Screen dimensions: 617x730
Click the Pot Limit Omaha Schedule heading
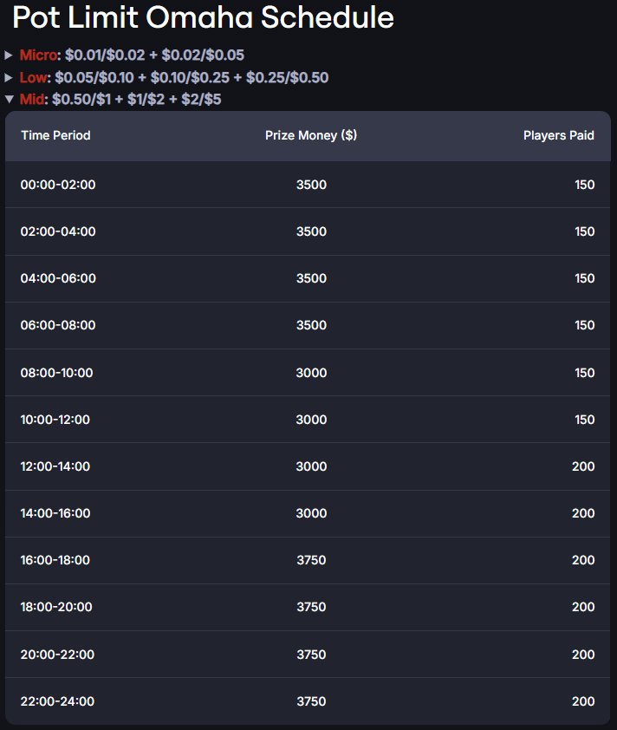tap(204, 17)
